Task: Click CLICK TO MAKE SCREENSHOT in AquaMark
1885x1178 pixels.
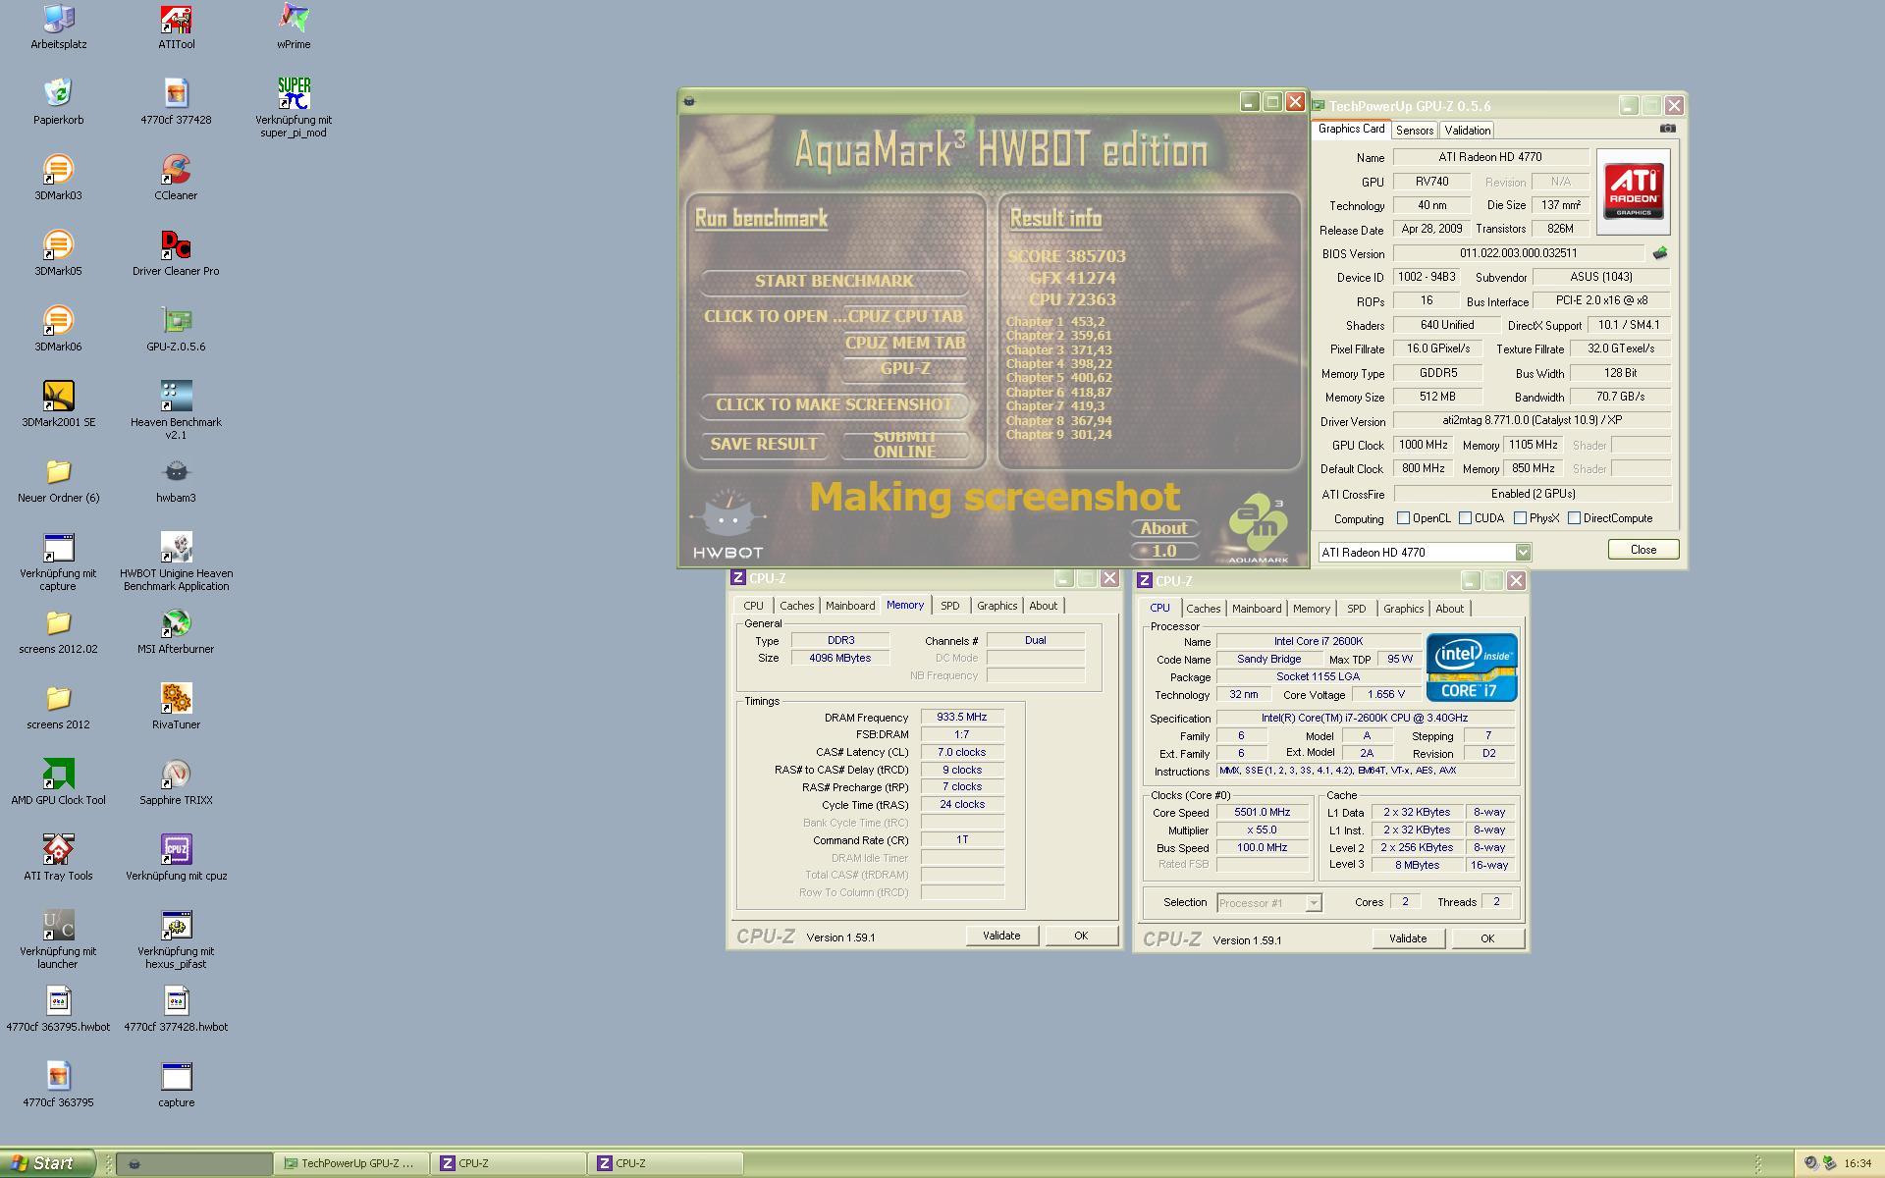Action: 835,404
